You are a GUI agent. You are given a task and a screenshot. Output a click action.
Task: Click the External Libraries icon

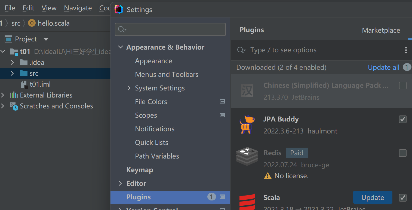pos(14,95)
